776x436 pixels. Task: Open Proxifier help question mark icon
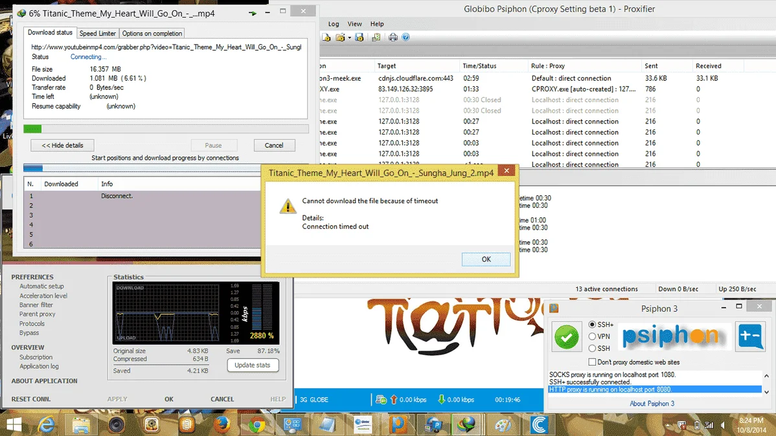click(406, 37)
